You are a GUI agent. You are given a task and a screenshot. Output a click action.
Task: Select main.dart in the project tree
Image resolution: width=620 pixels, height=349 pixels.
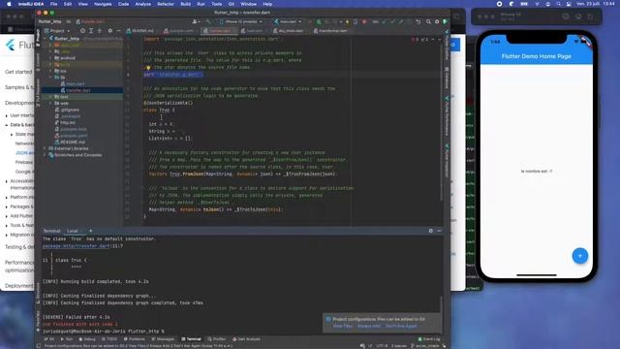(73, 83)
